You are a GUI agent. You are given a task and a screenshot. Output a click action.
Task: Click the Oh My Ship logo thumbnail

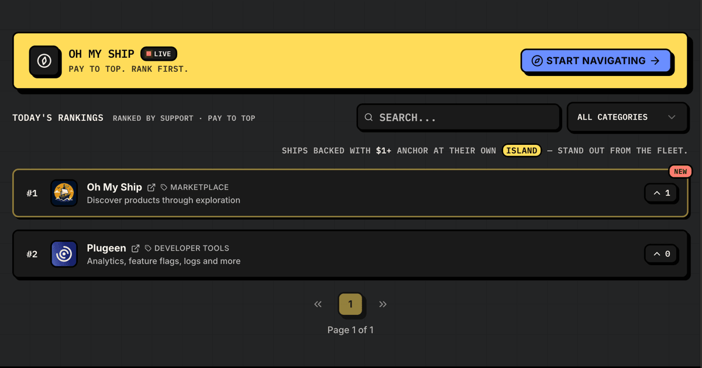[x=64, y=193]
